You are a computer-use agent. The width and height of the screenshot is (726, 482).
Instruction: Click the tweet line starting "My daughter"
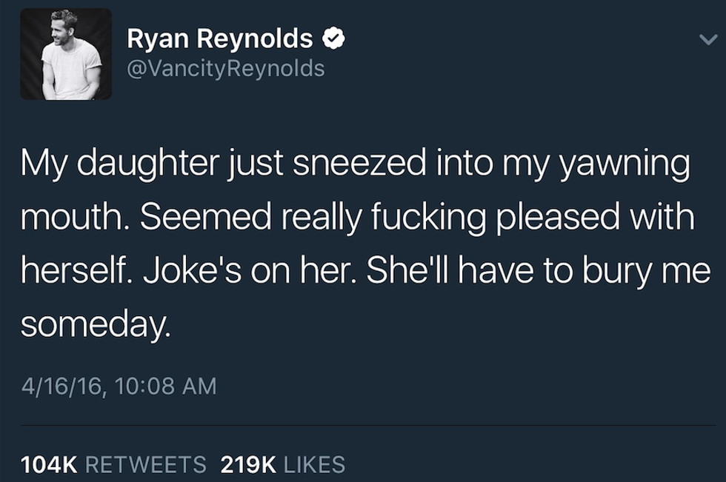tap(354, 164)
